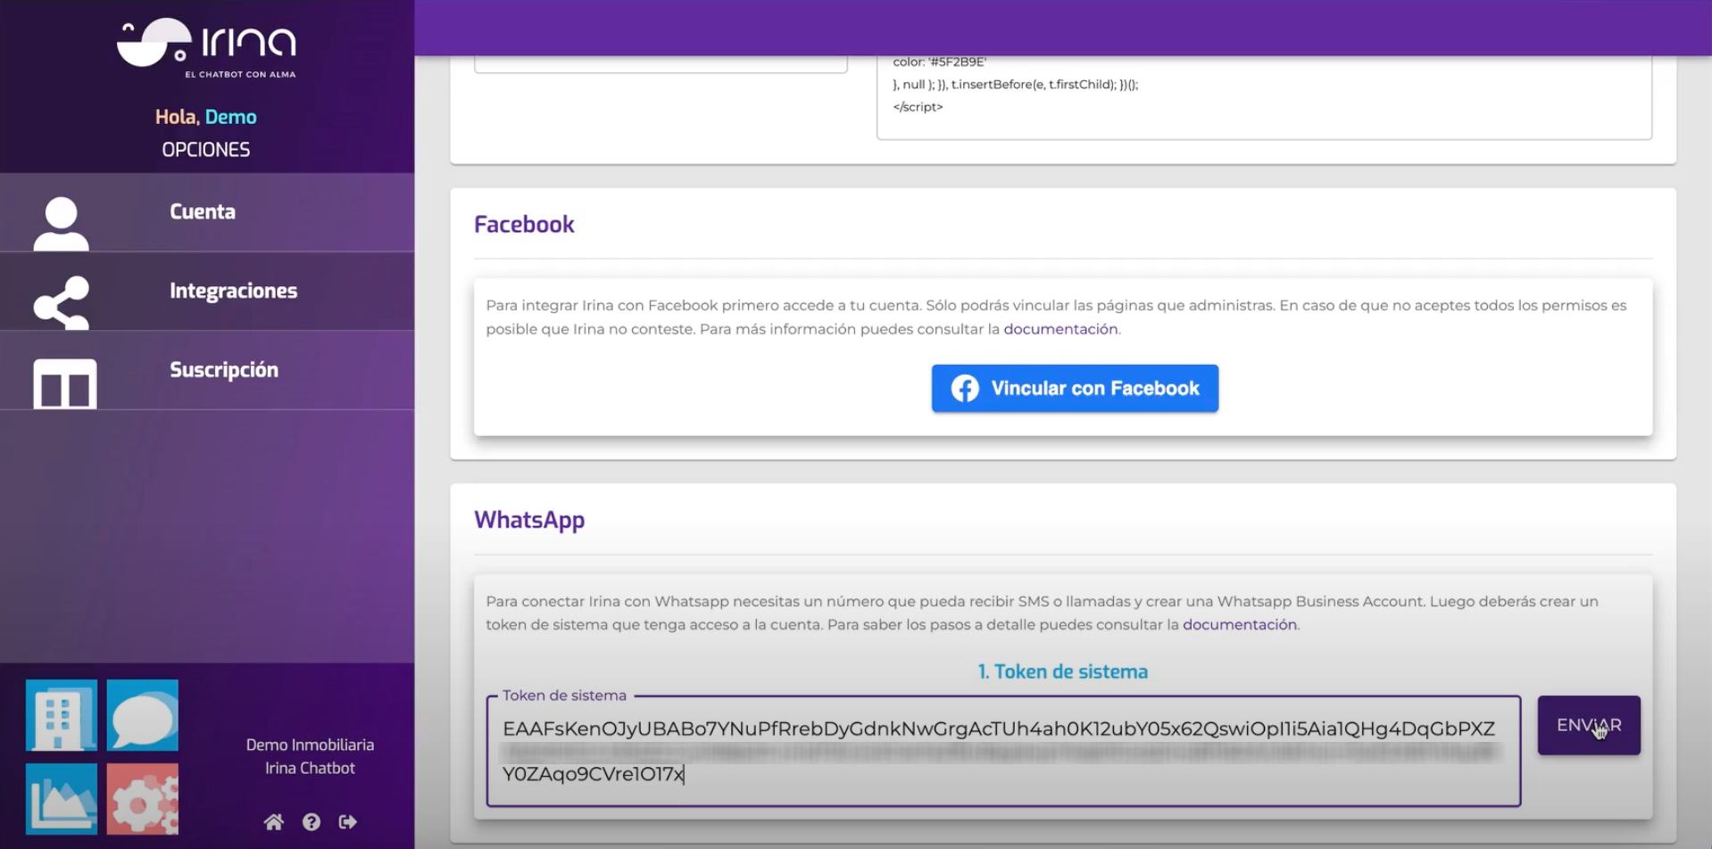Open the chat bubble tile icon

pyautogui.click(x=143, y=715)
